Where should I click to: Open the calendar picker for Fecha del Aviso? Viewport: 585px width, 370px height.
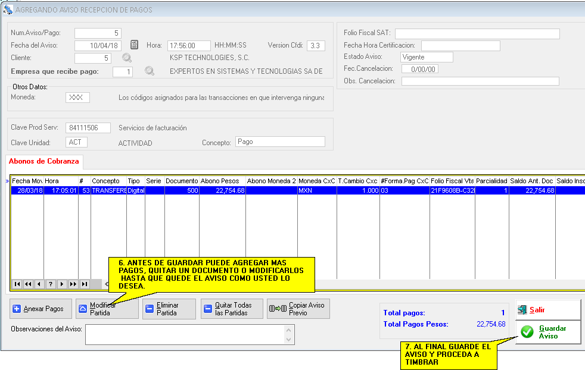[134, 45]
